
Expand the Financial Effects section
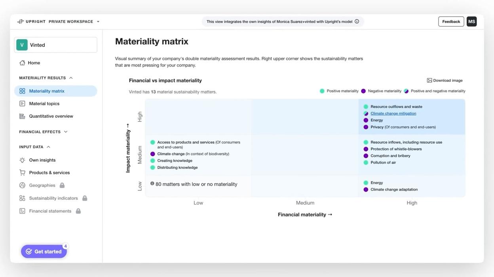66,131
